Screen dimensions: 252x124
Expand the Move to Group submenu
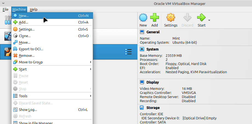click(52, 62)
